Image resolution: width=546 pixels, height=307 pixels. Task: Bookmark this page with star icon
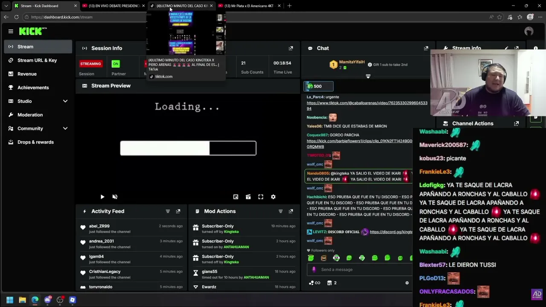[500, 17]
